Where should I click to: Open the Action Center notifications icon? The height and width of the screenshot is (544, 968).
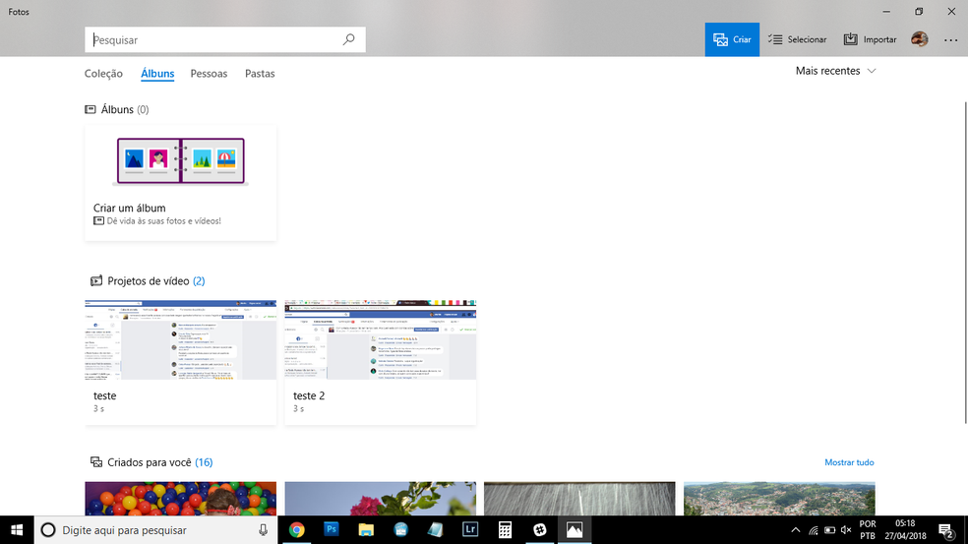click(946, 530)
